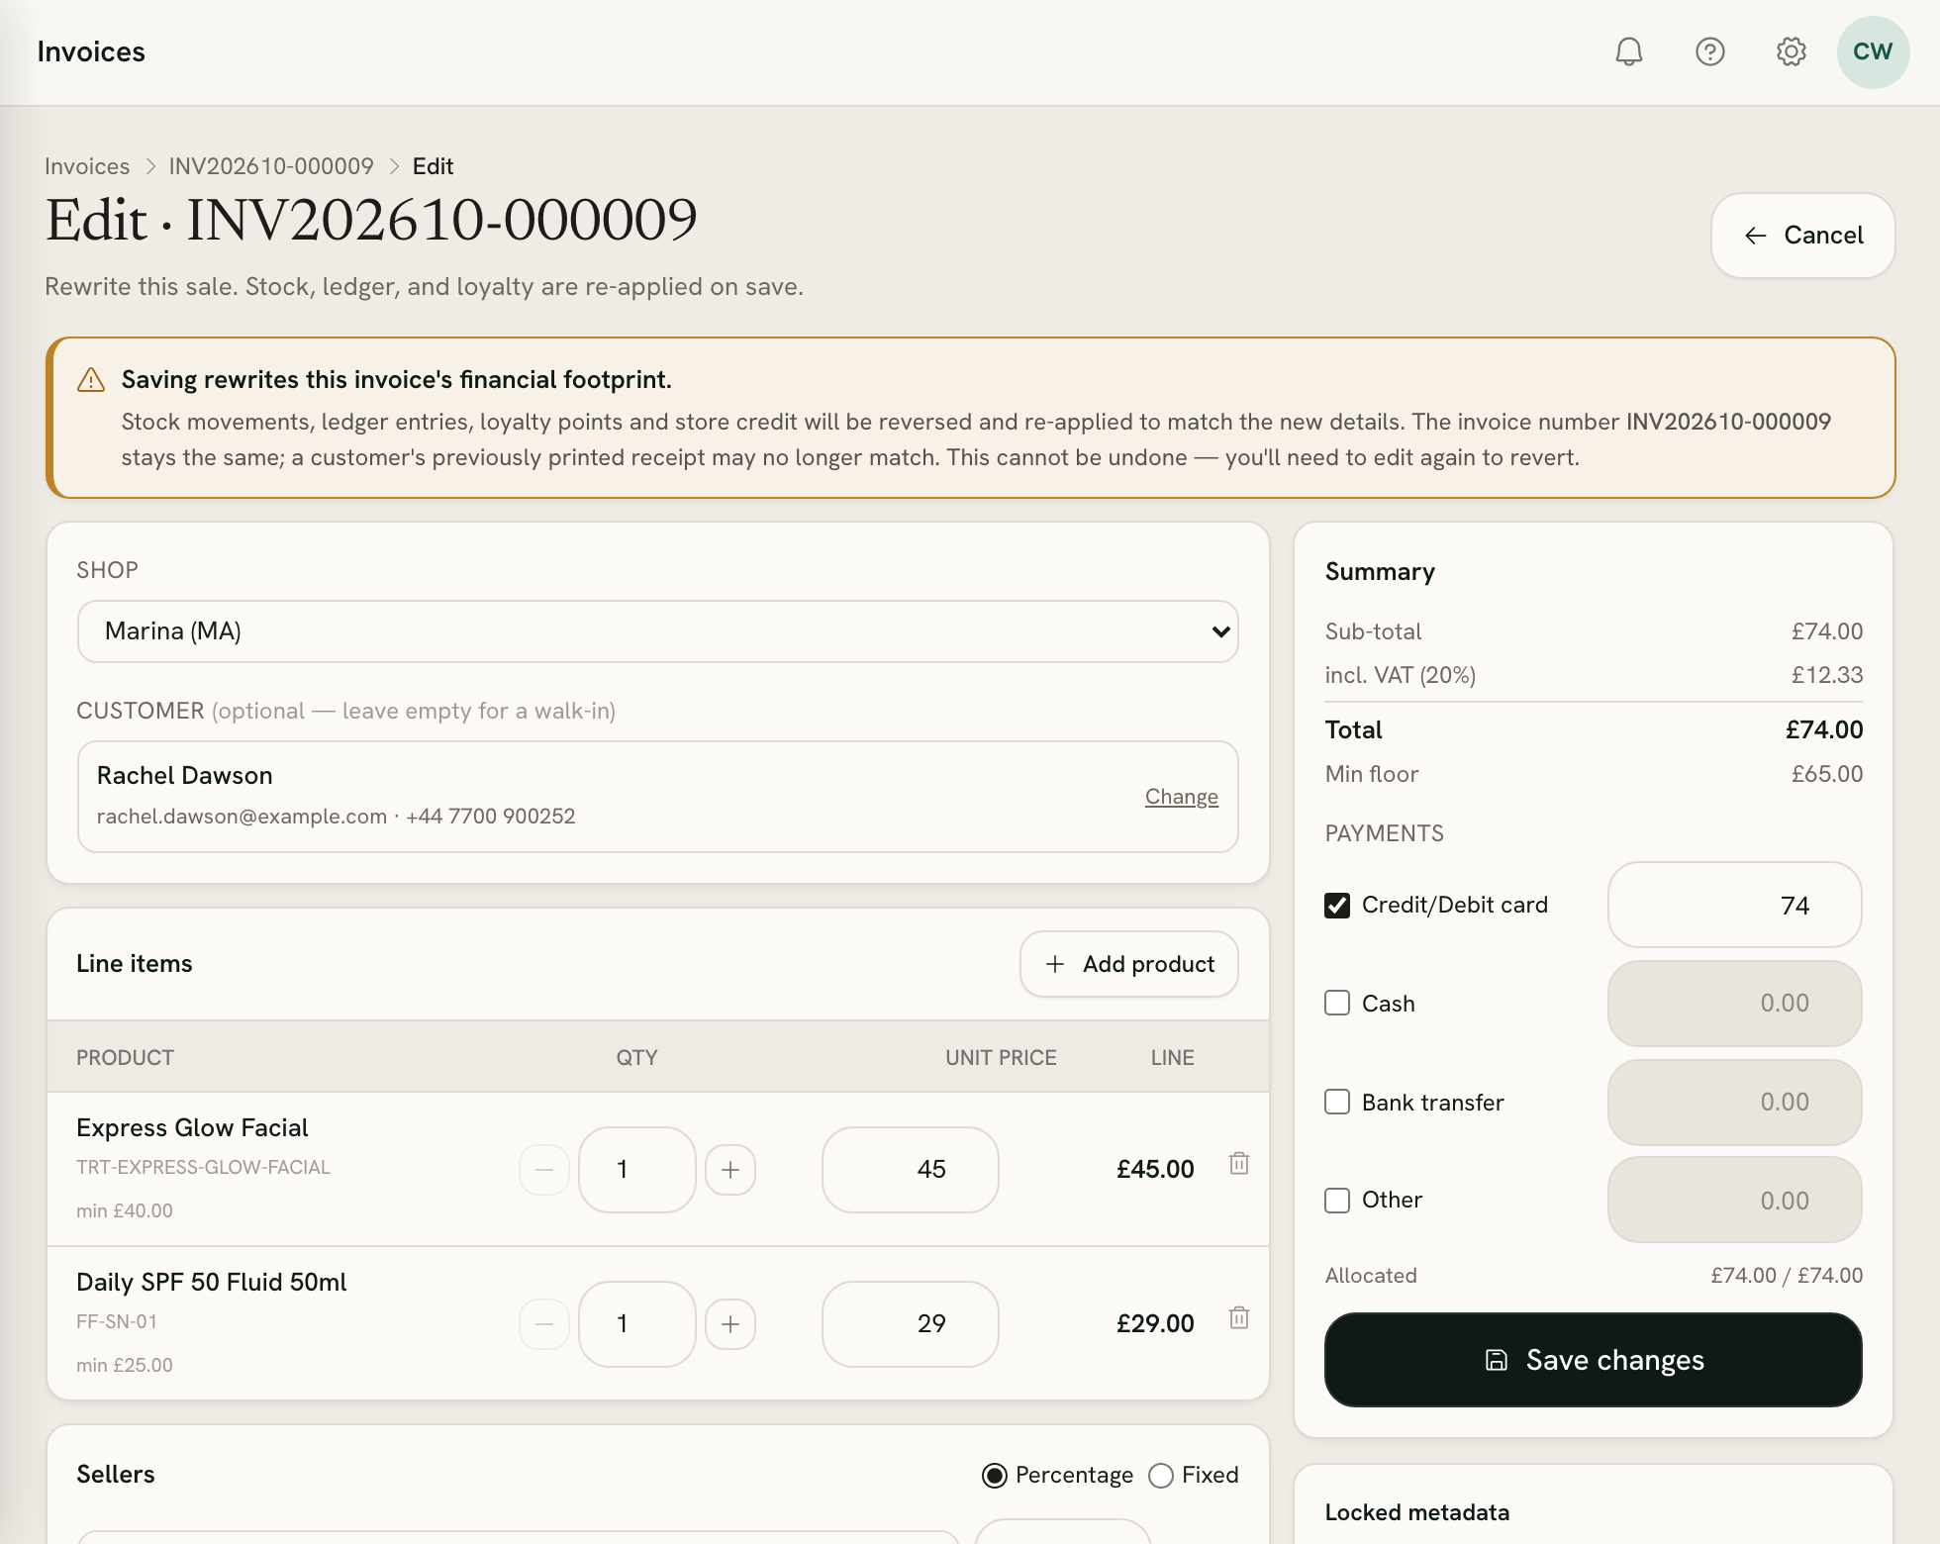Click the Cash amount field
Viewport: 1940px width, 1544px height.
click(1735, 1004)
